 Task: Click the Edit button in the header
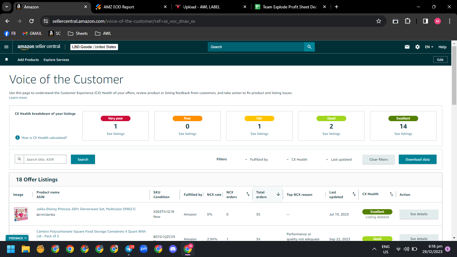pyautogui.click(x=440, y=60)
